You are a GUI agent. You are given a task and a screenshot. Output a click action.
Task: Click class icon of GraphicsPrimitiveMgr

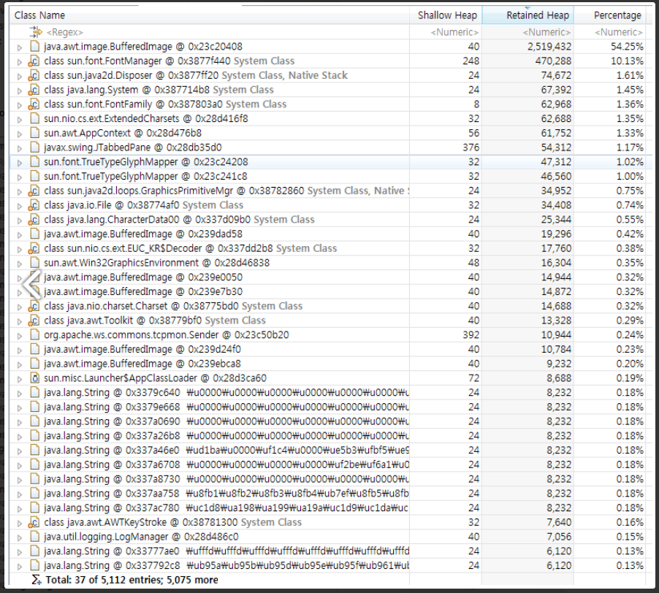(34, 191)
